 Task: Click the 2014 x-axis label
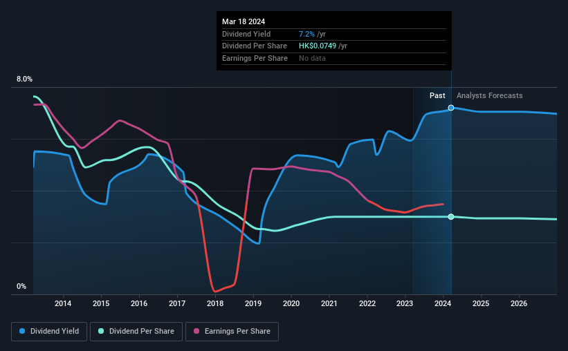click(x=63, y=303)
